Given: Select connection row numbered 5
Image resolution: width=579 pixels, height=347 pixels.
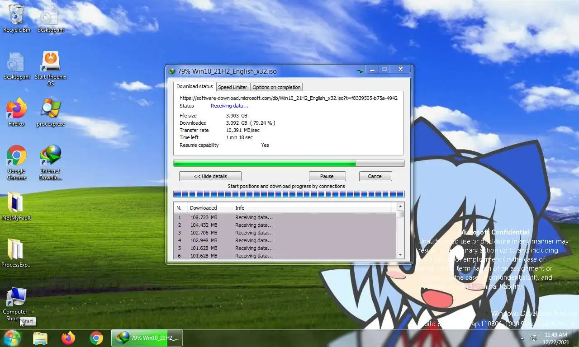Looking at the screenshot, I should click(x=285, y=248).
